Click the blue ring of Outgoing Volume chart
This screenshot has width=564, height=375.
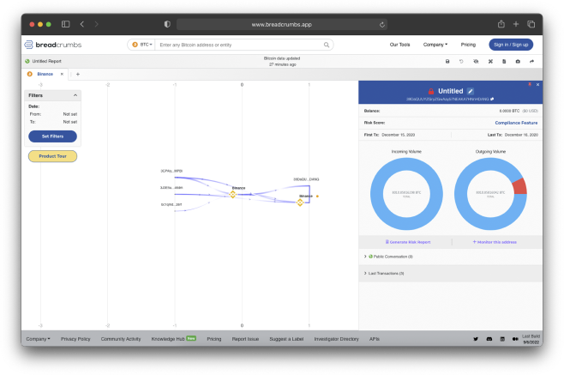pyautogui.click(x=461, y=195)
